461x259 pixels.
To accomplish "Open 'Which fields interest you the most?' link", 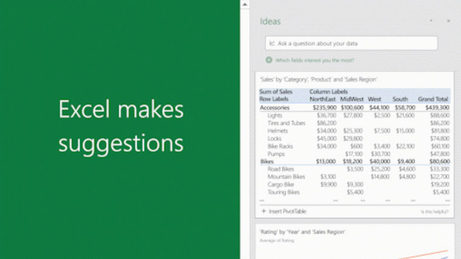I will (x=315, y=60).
